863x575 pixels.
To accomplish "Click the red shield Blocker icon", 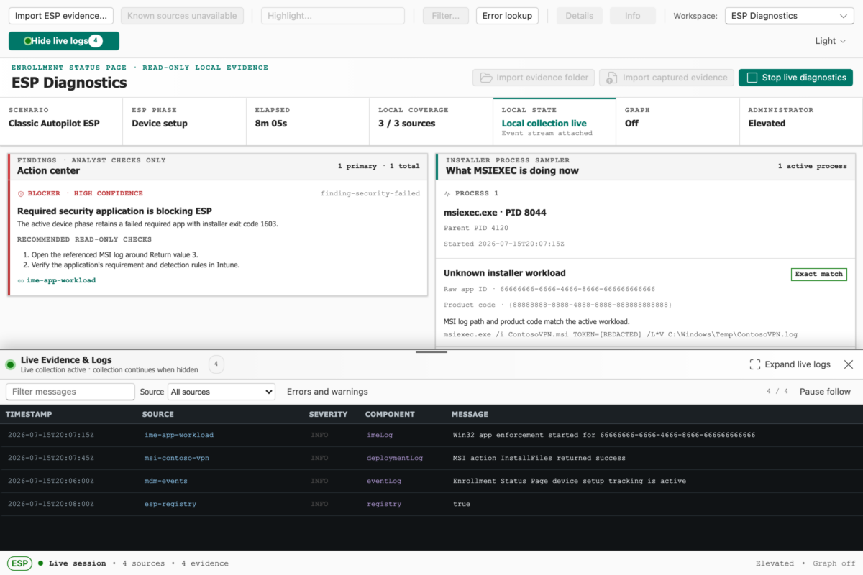I will [x=21, y=193].
